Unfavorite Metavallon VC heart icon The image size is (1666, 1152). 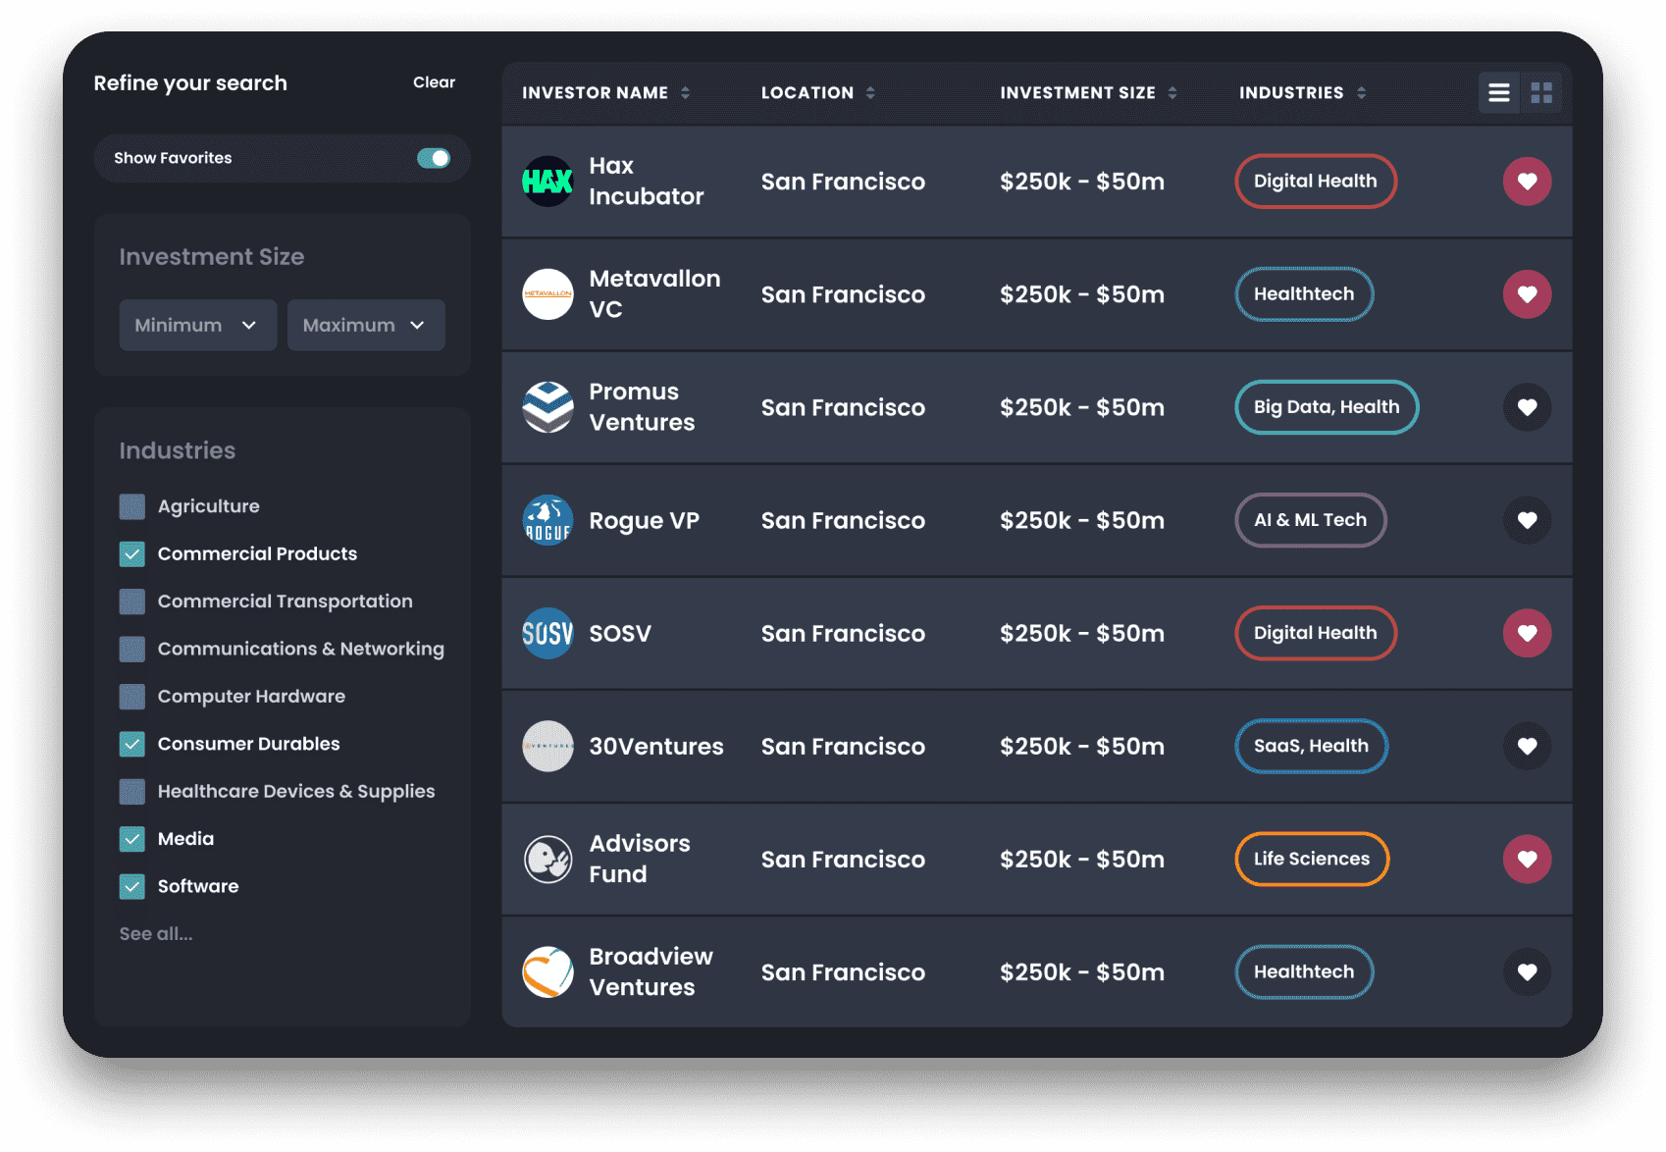[x=1527, y=294]
